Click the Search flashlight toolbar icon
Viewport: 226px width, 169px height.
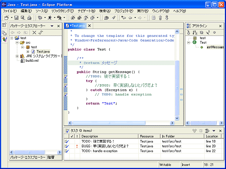pos(113,18)
